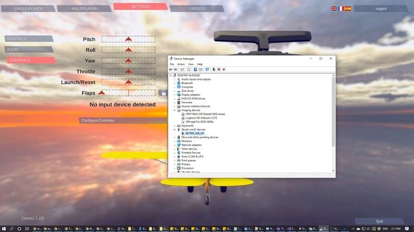Screen dimensions: 414x232
Task: Click the red X uninstall device icon
Action: tap(219, 70)
